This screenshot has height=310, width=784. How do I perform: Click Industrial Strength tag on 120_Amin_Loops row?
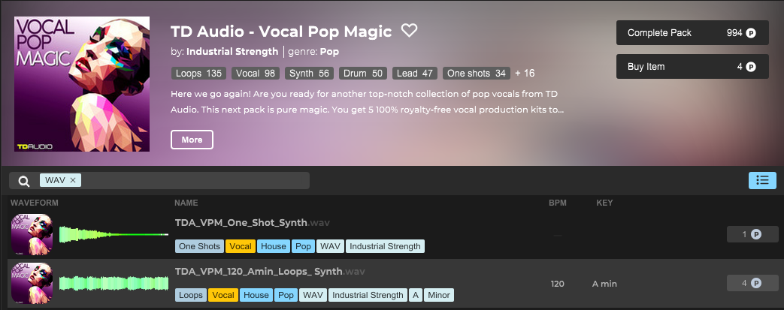(x=368, y=295)
